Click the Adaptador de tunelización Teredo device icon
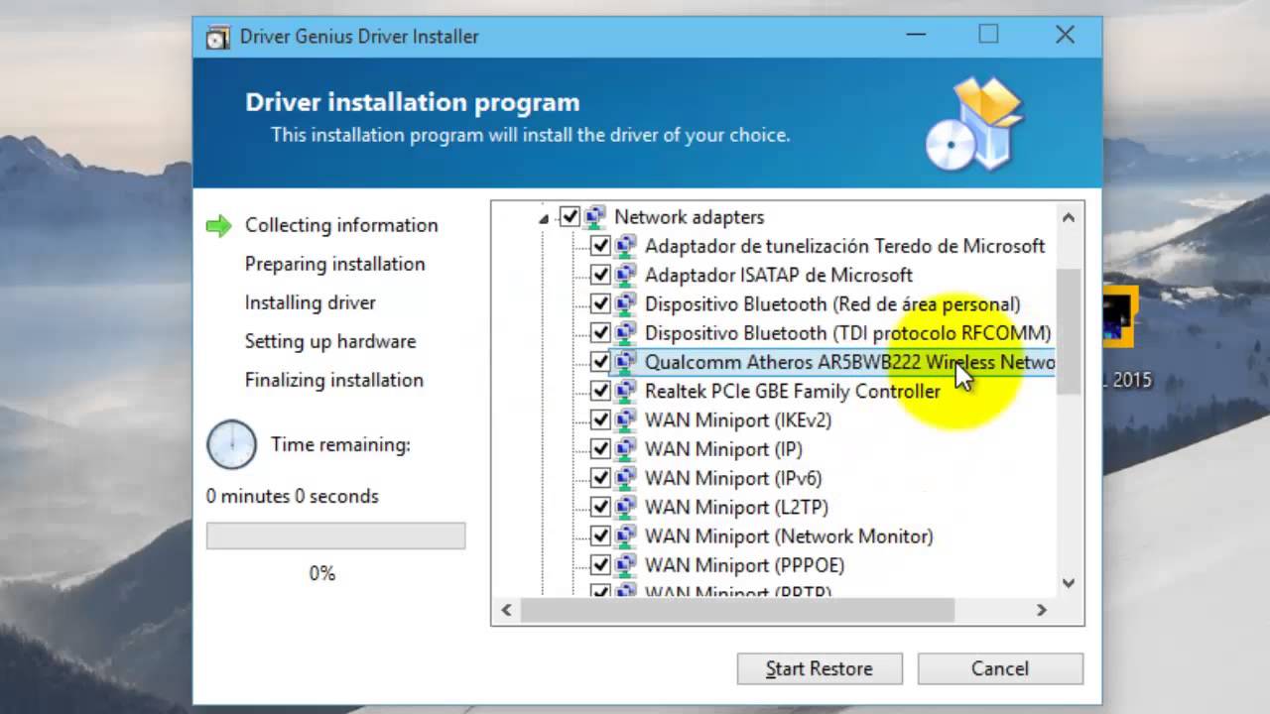This screenshot has height=714, width=1270. (x=626, y=245)
